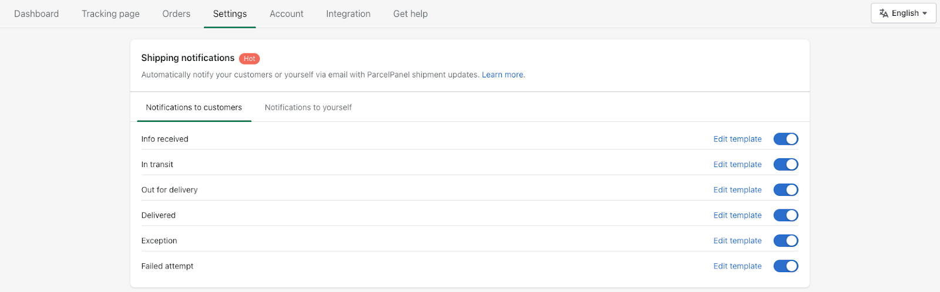Edit template for Info received
Image resolution: width=940 pixels, height=292 pixels.
coord(737,139)
